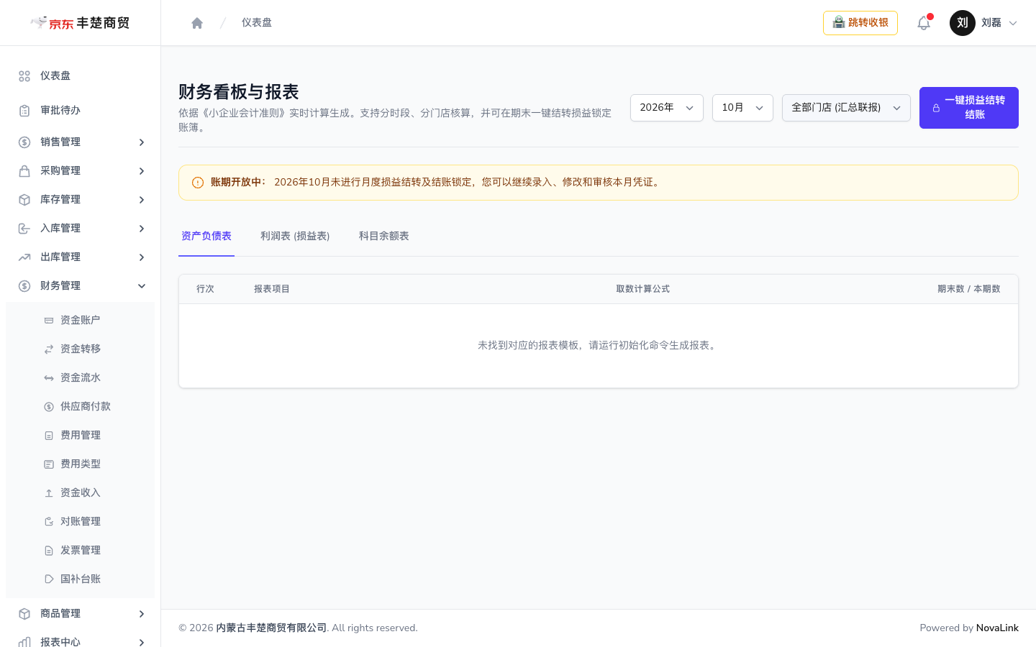Switch to the 资产负债表 tab
This screenshot has width=1036, height=647.
(206, 237)
